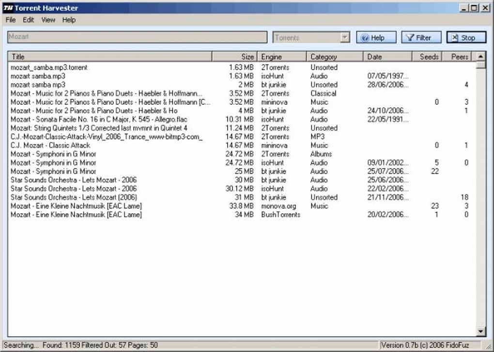Click the scrollbar down arrow
Screen dimensions: 494x352
481,331
